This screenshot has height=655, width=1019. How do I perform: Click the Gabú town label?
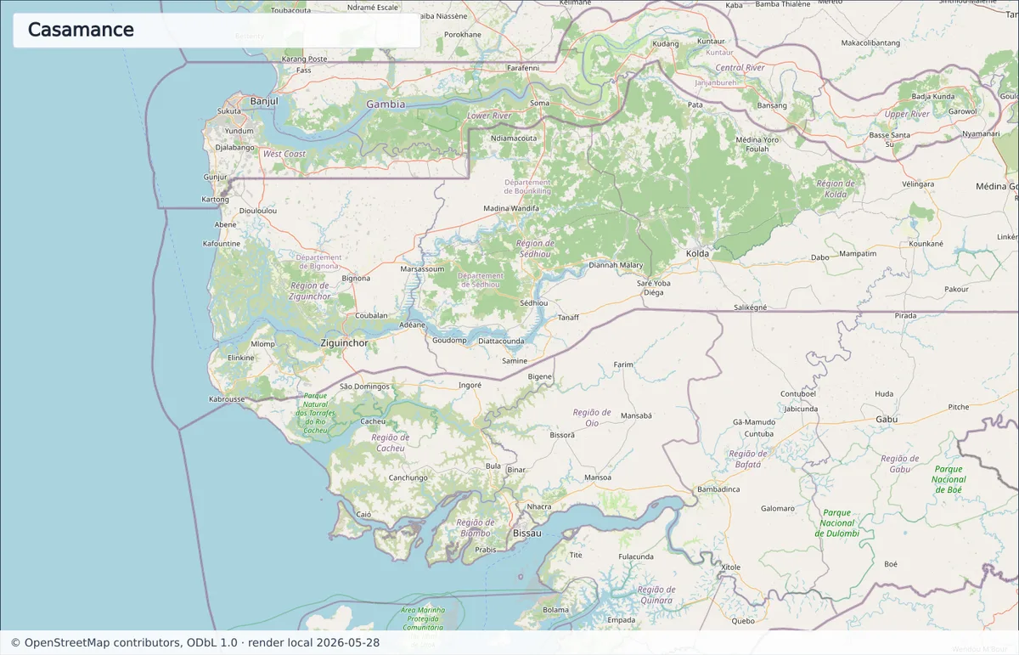[x=887, y=420]
